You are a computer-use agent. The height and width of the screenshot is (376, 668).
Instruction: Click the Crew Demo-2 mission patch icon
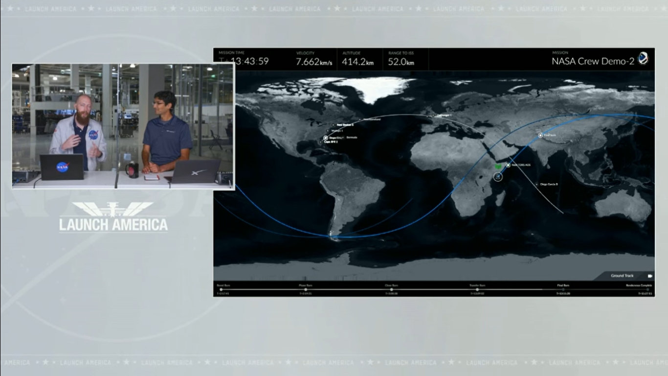point(644,58)
